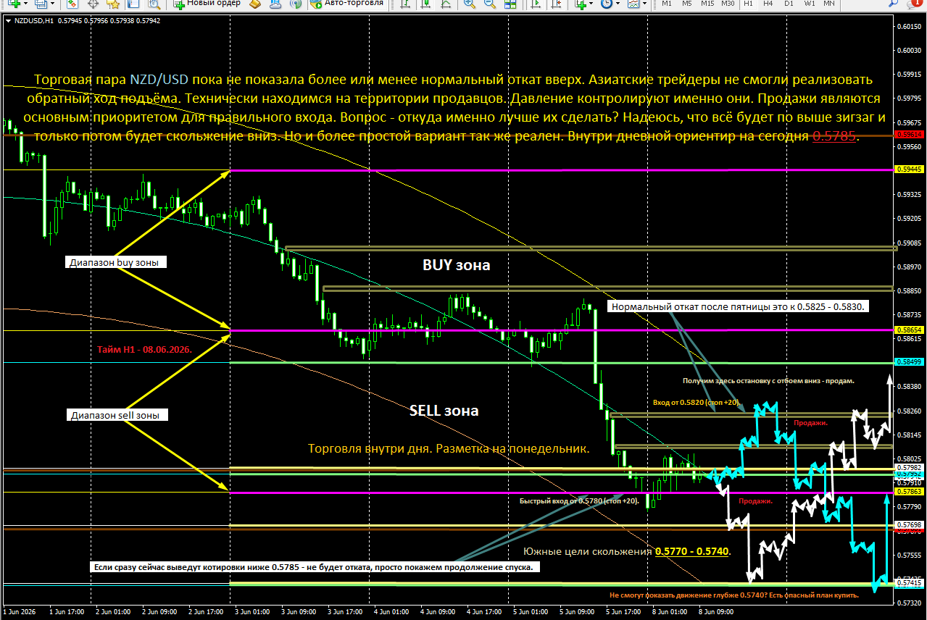Expand the new chart dropdown arrow
This screenshot has height=620, width=927.
[x=27, y=4]
